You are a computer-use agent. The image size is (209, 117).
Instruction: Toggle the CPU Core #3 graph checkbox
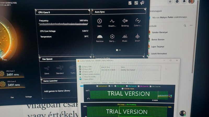[138, 86]
